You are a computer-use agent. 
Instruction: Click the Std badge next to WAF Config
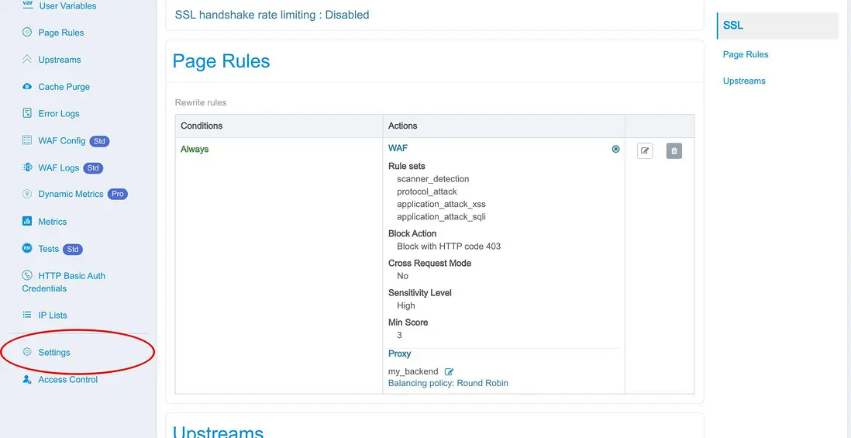pyautogui.click(x=99, y=140)
